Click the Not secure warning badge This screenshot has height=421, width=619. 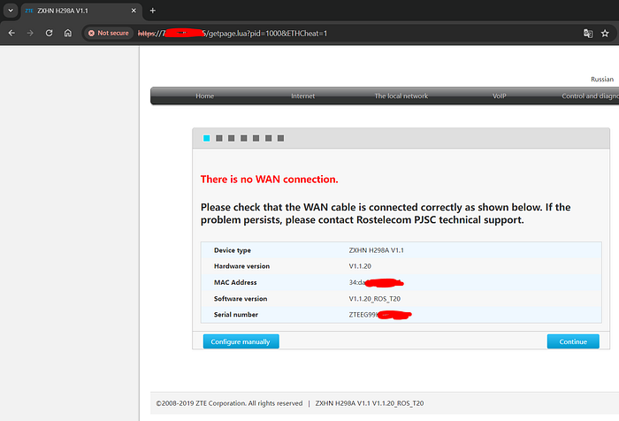(109, 34)
